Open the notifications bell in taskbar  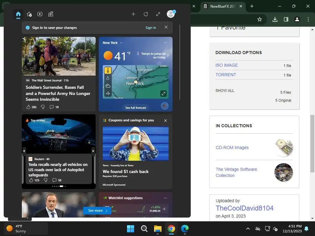tap(307, 229)
